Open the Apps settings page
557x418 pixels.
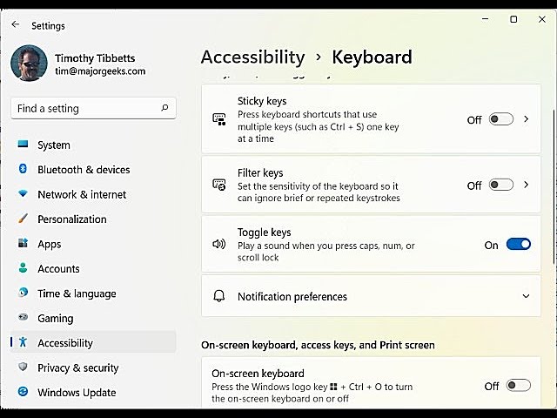pos(49,245)
